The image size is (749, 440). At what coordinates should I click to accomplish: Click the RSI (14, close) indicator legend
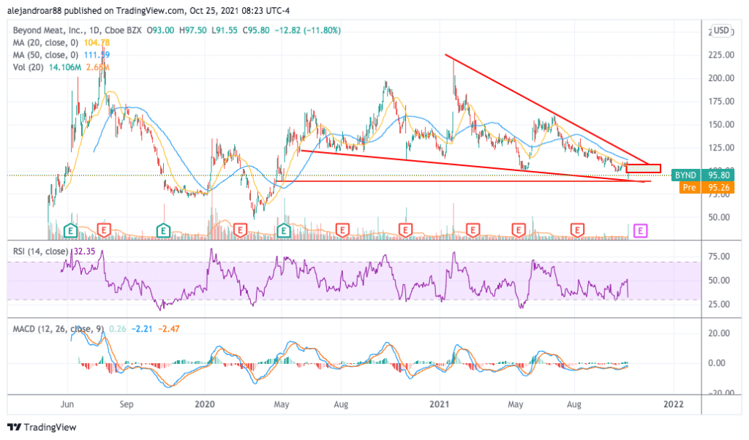coord(40,251)
